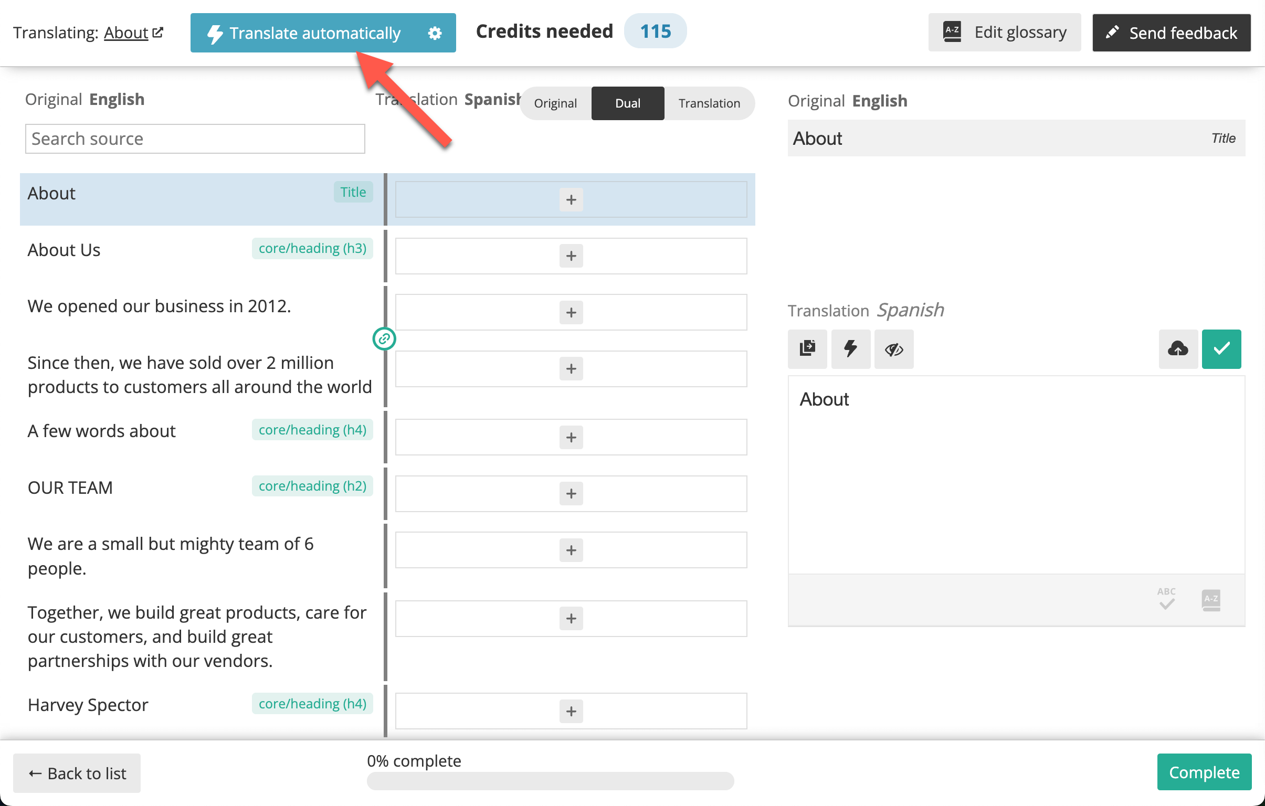Switch view to Original mode
1265x806 pixels.
(x=555, y=103)
